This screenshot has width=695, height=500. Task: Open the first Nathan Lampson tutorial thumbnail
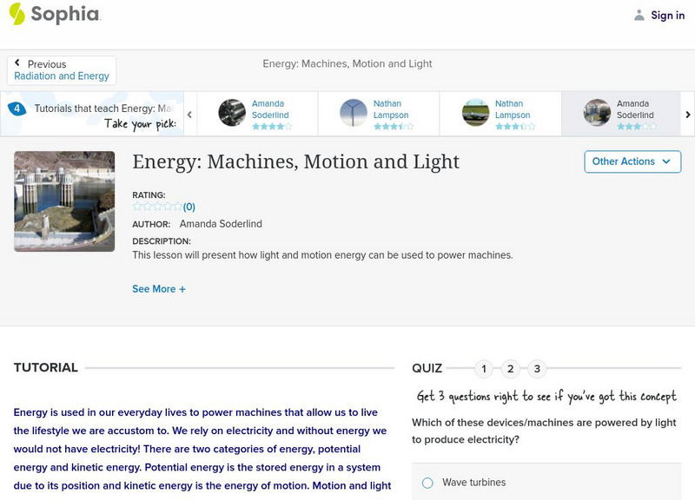[x=354, y=113]
